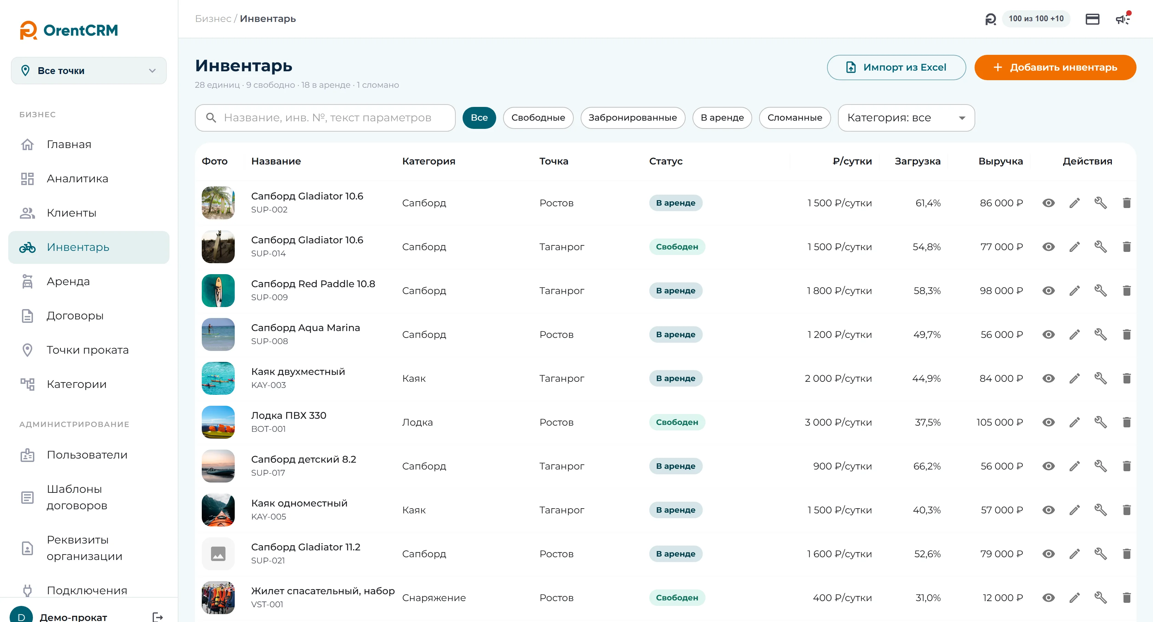Filter the list by В аренде
The height and width of the screenshot is (622, 1153).
click(x=722, y=118)
